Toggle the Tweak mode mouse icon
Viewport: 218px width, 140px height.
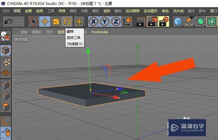point(6,132)
